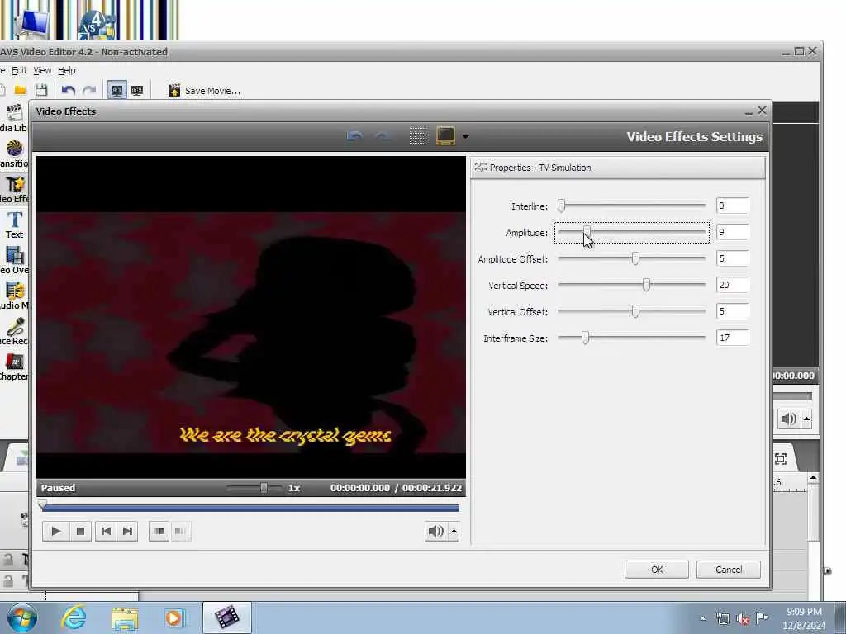Open the Help menu

pos(66,70)
